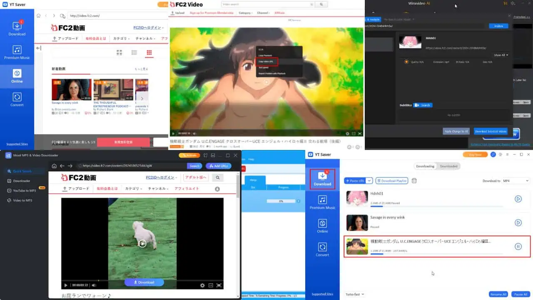
Task: Play the FC2 Video anime player
Action: 173,133
